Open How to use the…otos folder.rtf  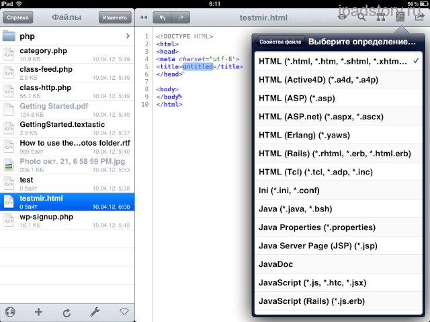[67, 147]
